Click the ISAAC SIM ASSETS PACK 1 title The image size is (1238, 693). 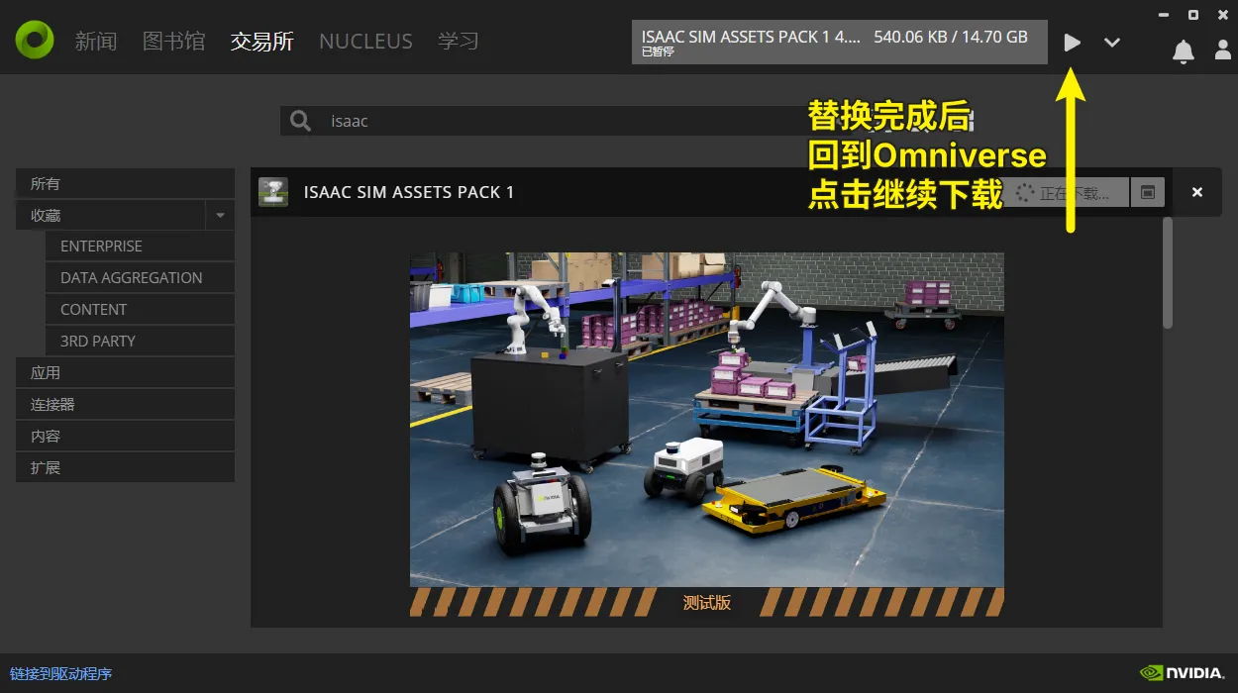pyautogui.click(x=409, y=193)
